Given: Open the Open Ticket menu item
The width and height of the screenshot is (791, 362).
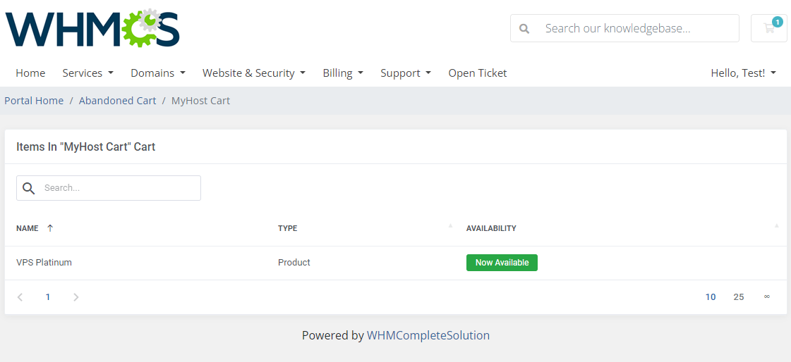Looking at the screenshot, I should 477,73.
